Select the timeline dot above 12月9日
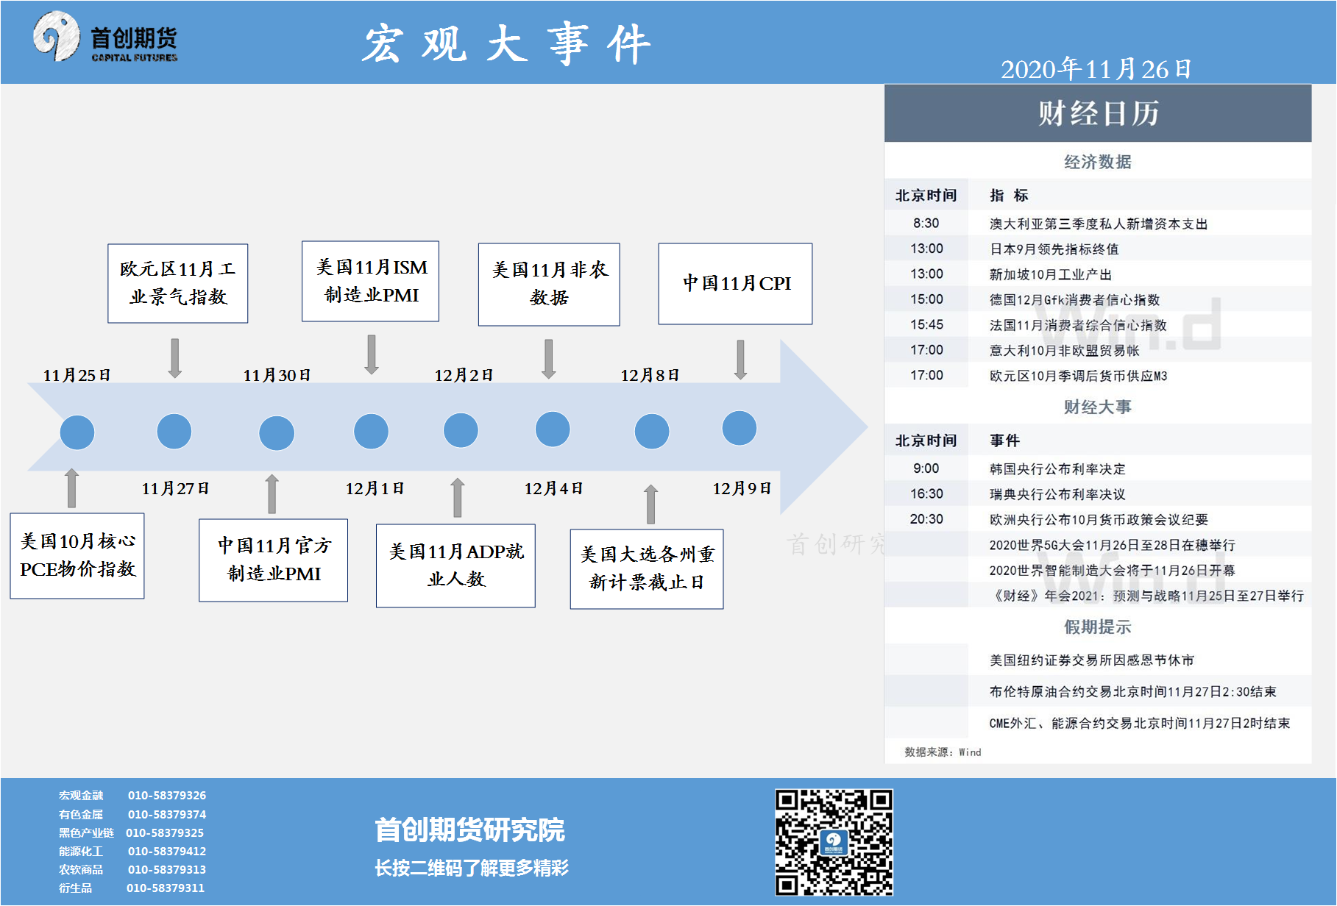Screen dimensions: 1337x906 (740, 428)
